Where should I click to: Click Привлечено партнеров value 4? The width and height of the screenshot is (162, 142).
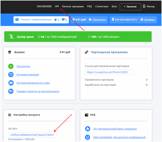147,80
